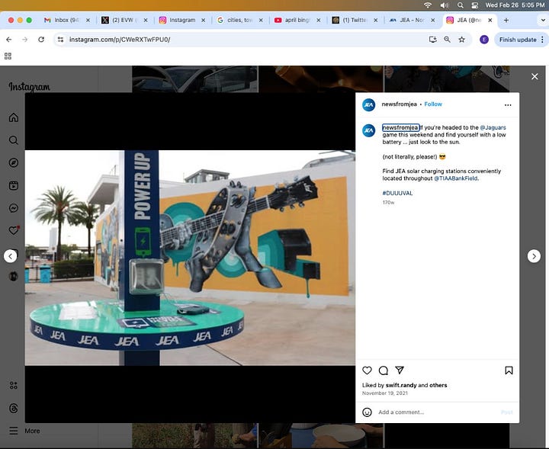The image size is (549, 449).
Task: Click the Instagram logo wordmark
Action: click(30, 86)
